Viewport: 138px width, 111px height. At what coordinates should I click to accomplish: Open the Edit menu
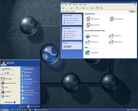point(66,5)
